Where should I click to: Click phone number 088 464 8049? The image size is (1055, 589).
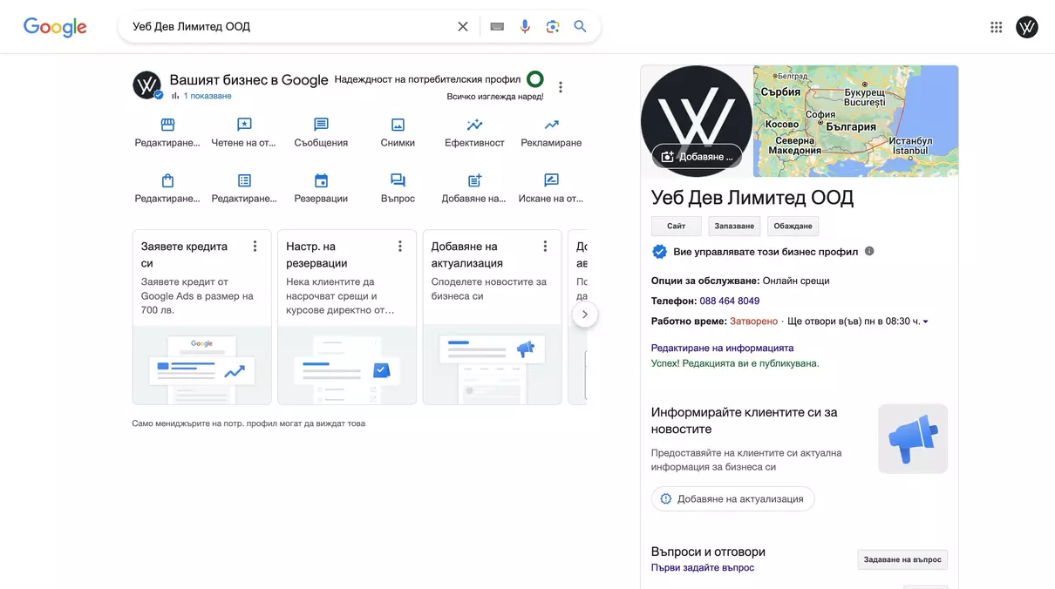[729, 301]
